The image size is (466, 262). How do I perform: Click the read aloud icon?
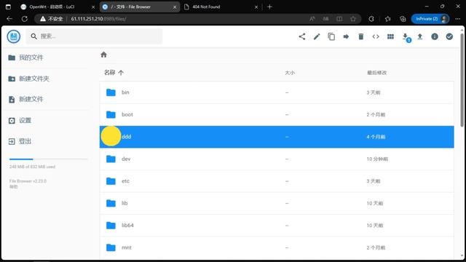pos(312,19)
